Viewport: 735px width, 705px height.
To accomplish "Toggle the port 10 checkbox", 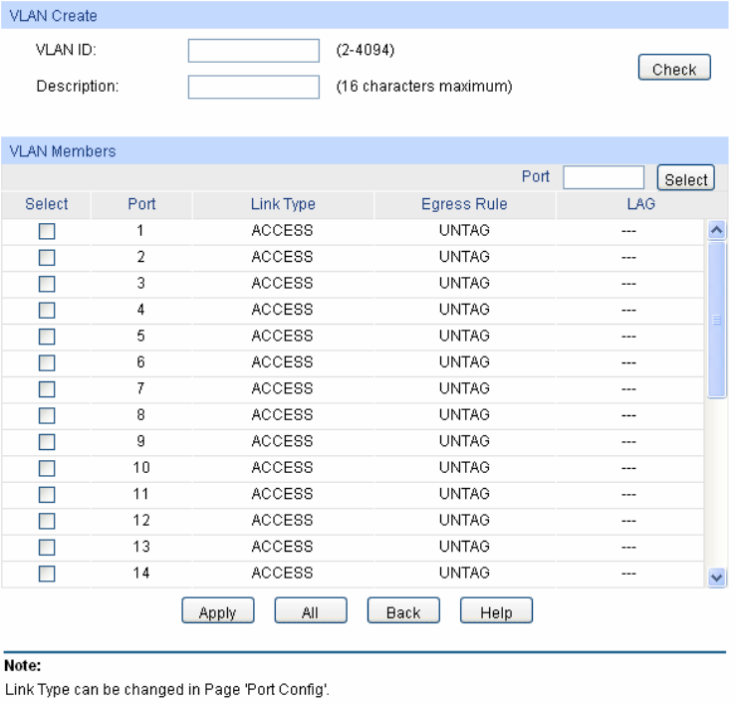I will coord(46,468).
